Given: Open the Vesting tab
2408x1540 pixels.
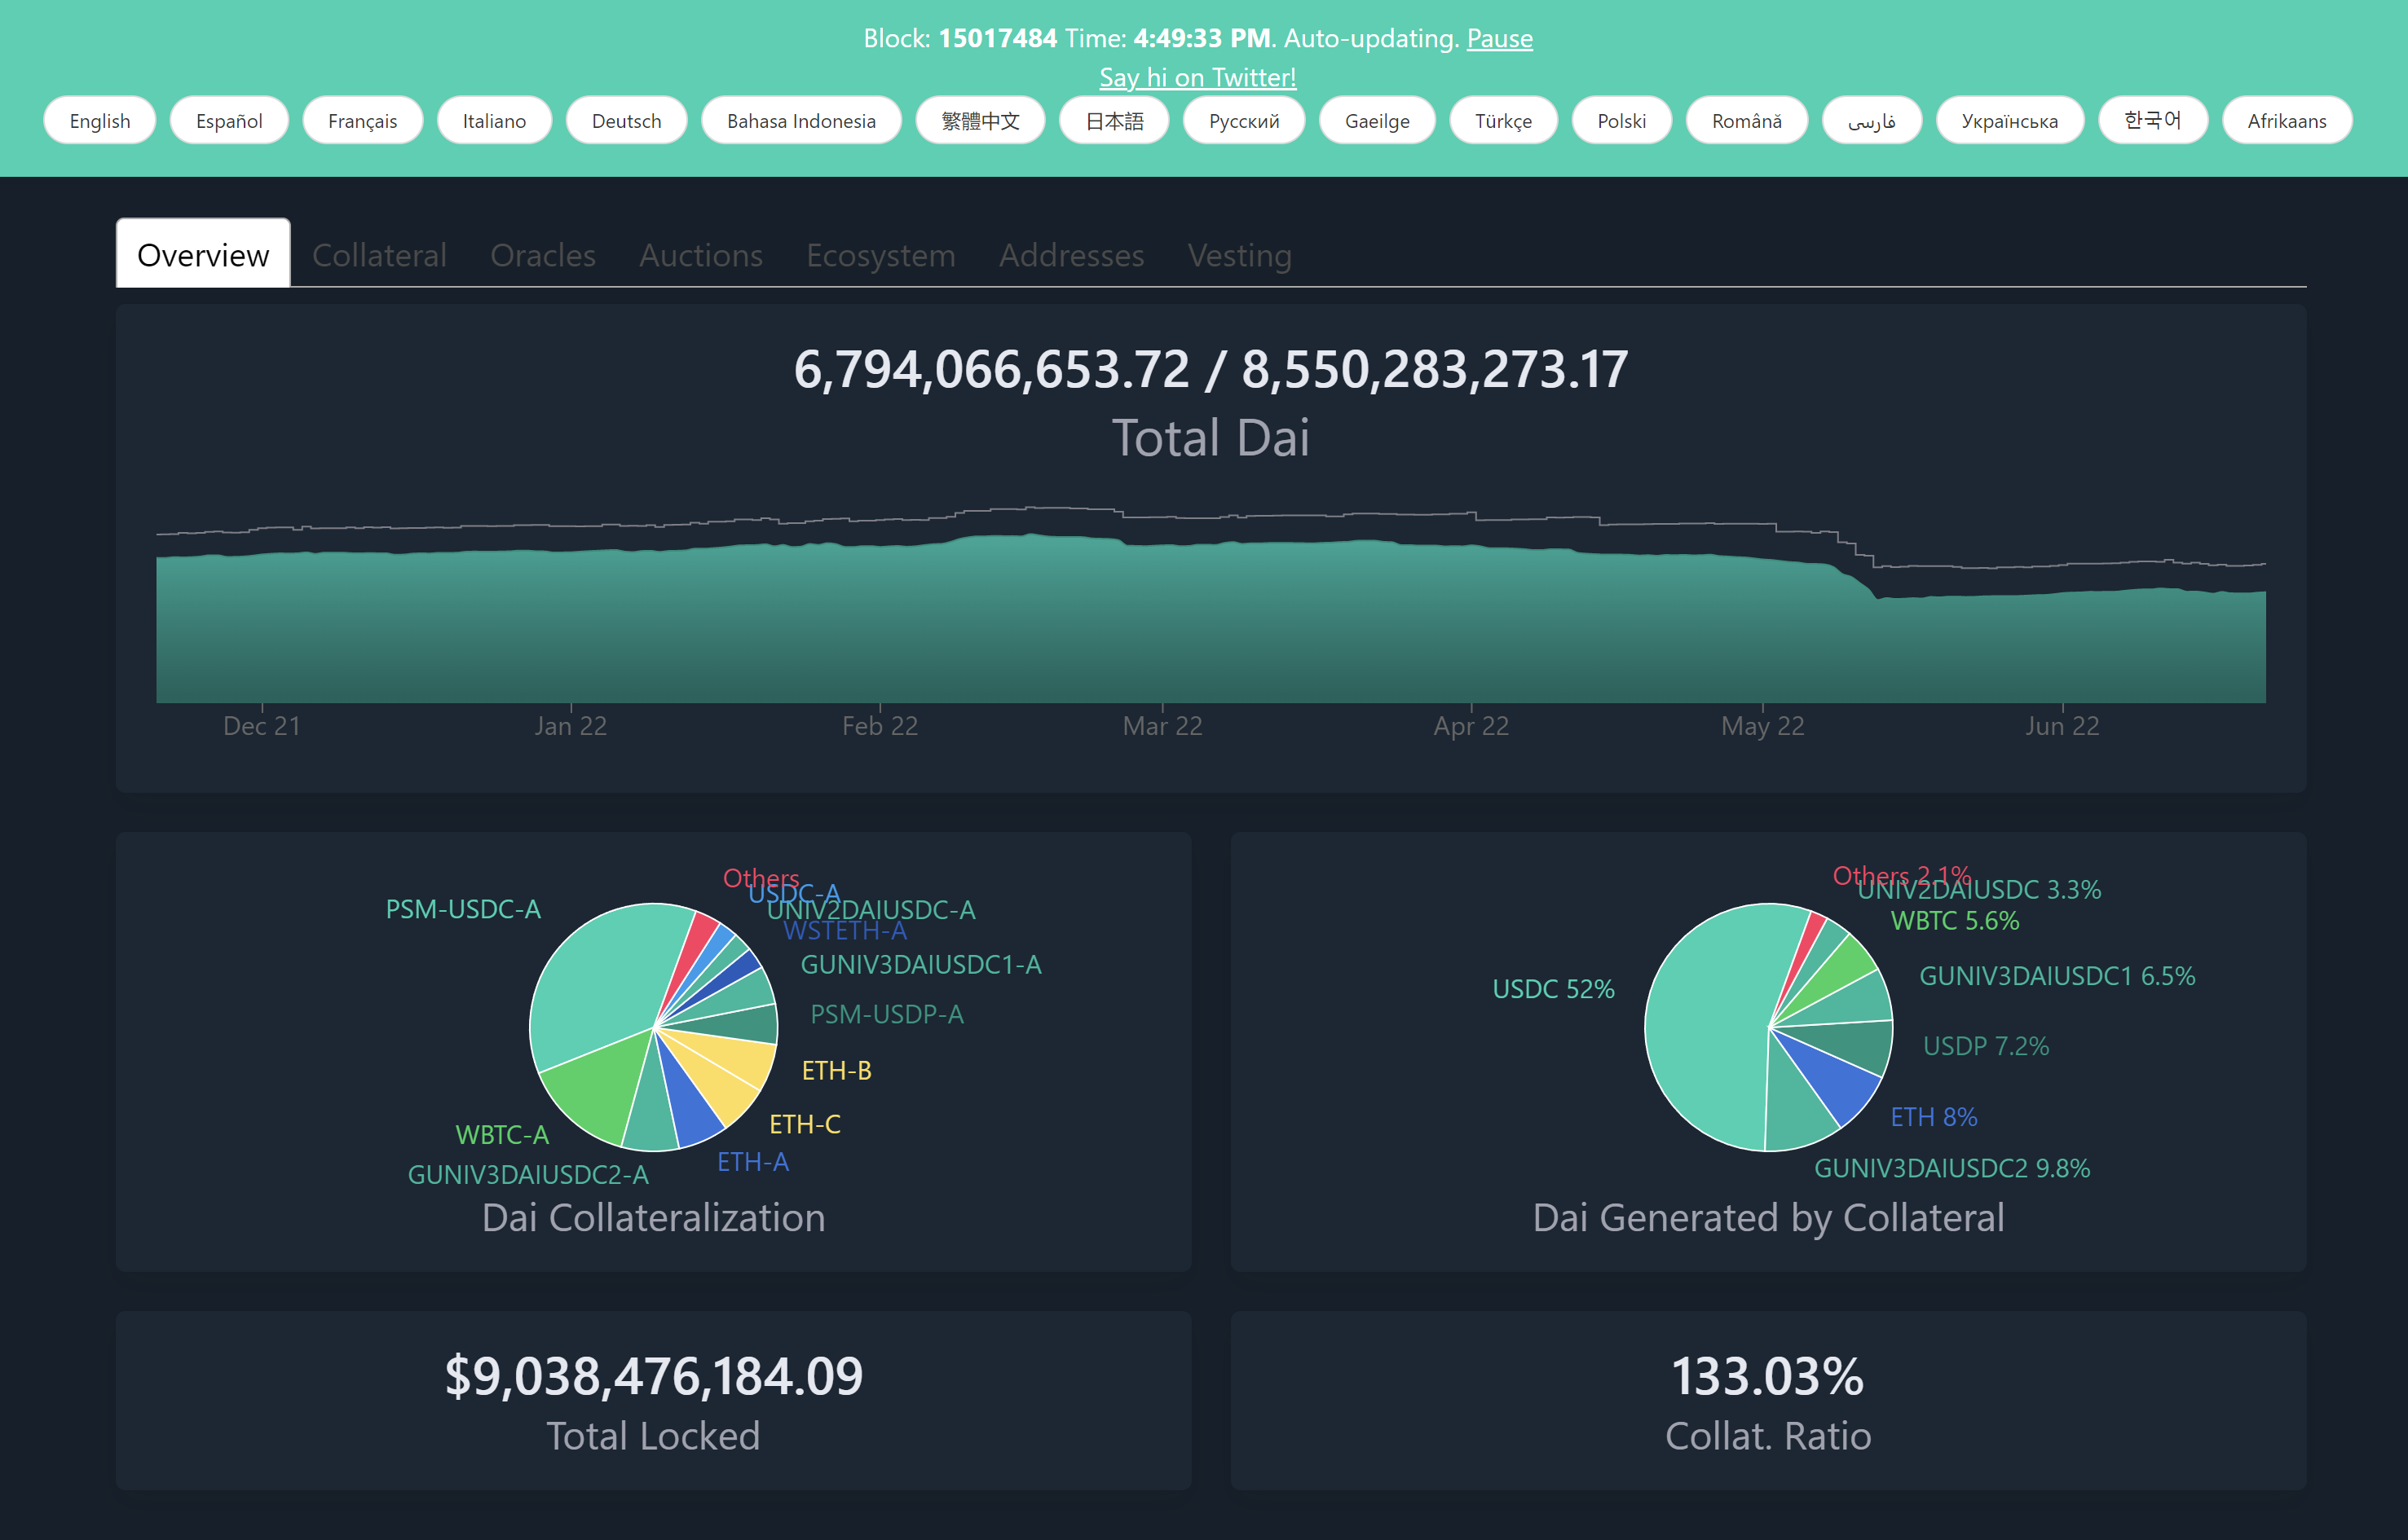Looking at the screenshot, I should point(1240,255).
